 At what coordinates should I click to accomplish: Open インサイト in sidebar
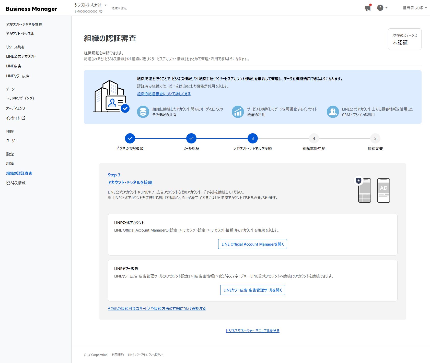tap(13, 118)
